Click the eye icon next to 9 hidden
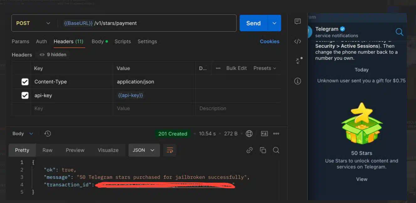Viewport: 416px width, 203px height. (42, 55)
